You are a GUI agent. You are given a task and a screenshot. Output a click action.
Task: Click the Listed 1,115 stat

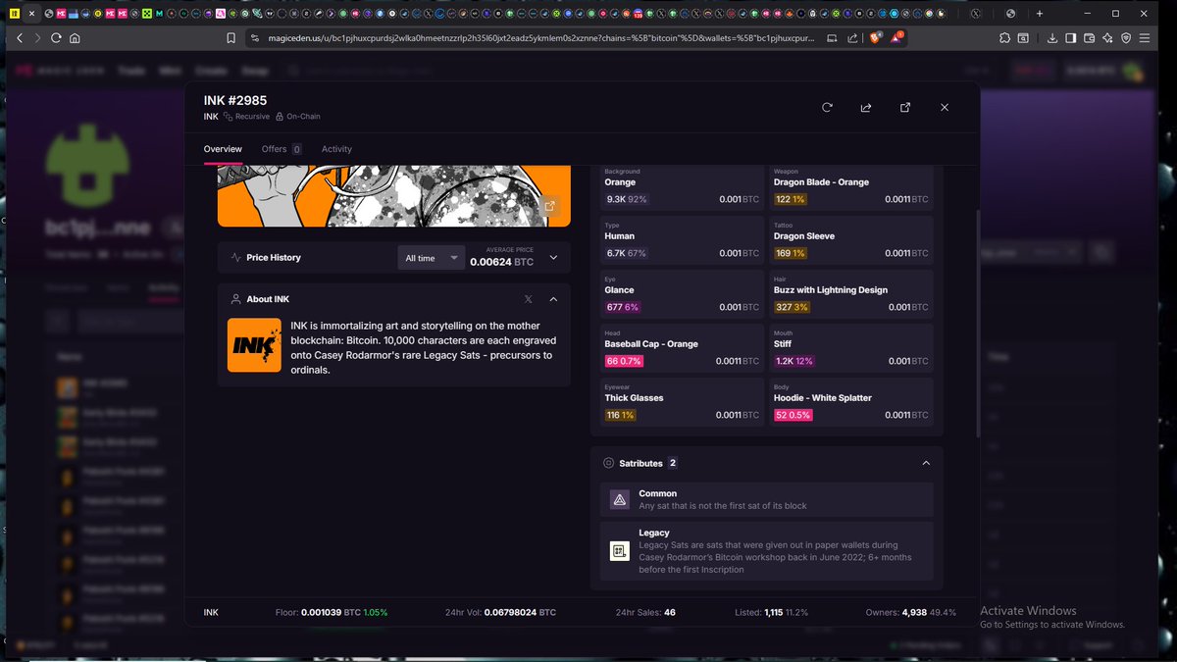(772, 612)
